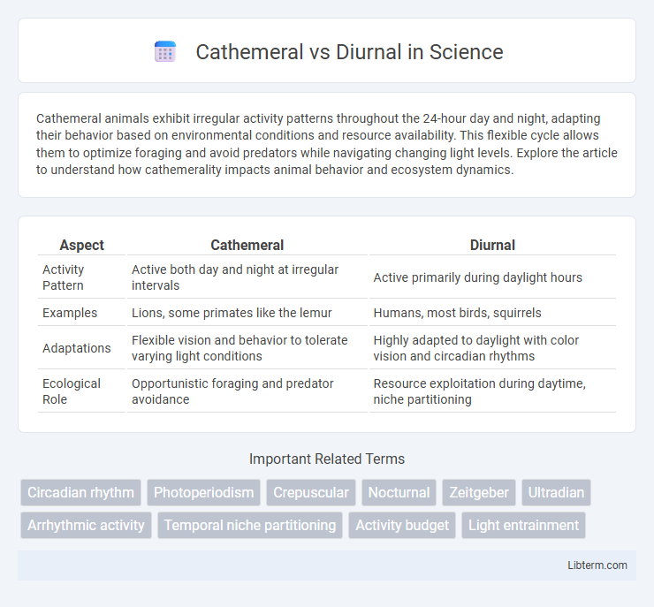Open the Photoperiodism tag

coord(203,492)
